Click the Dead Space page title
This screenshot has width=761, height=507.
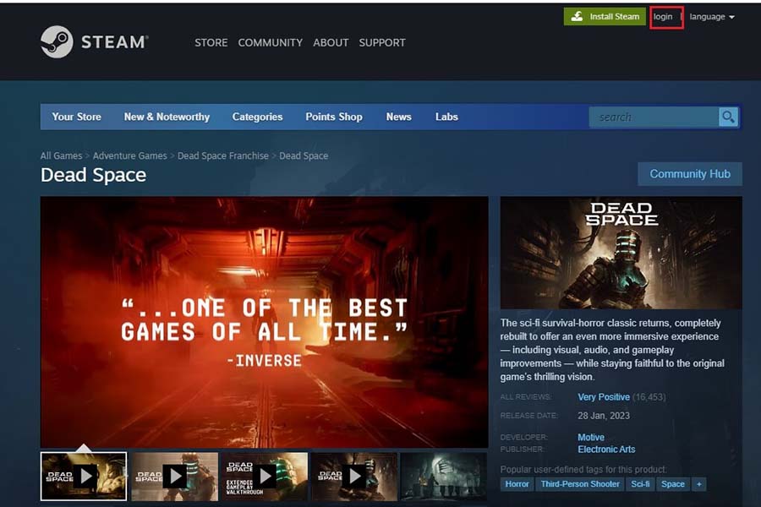pos(93,175)
